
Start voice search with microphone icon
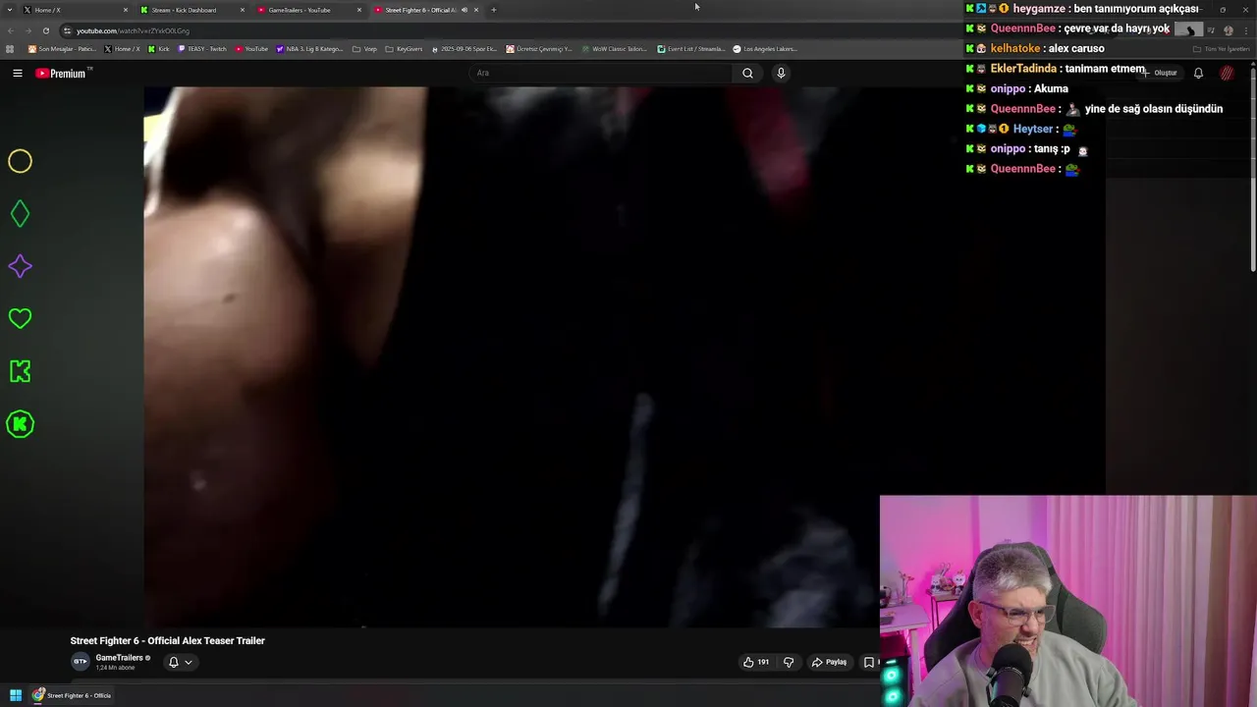tap(781, 73)
